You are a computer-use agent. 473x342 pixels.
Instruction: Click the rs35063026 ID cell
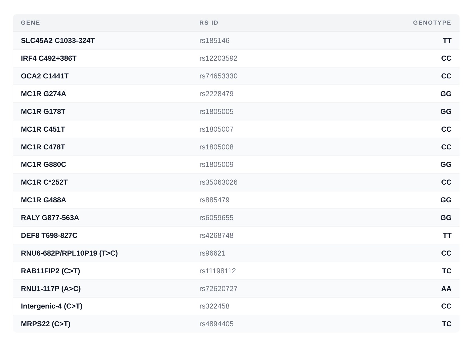[x=218, y=182]
